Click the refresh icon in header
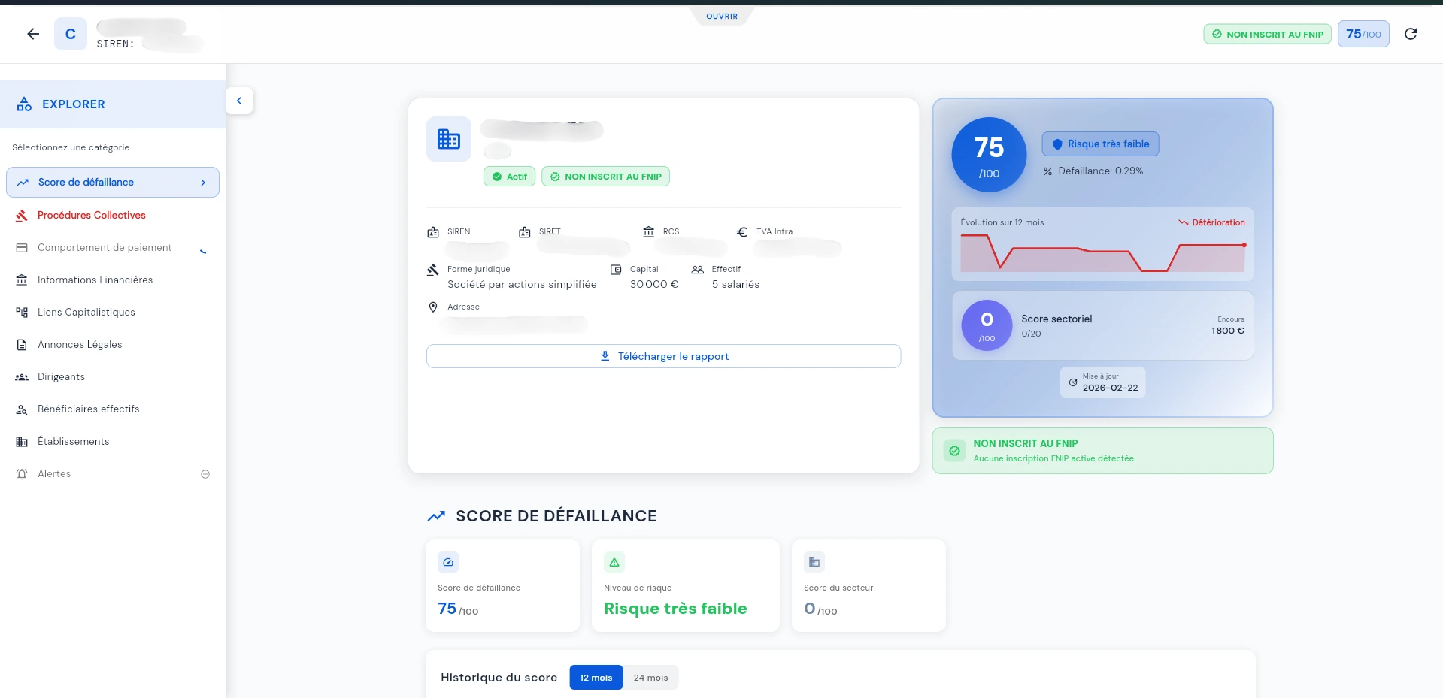 (1411, 34)
